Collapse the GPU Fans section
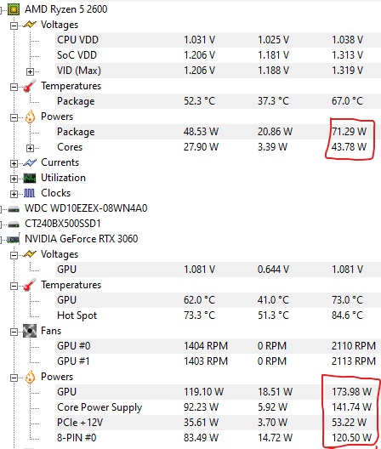381x449 pixels. coord(14,332)
